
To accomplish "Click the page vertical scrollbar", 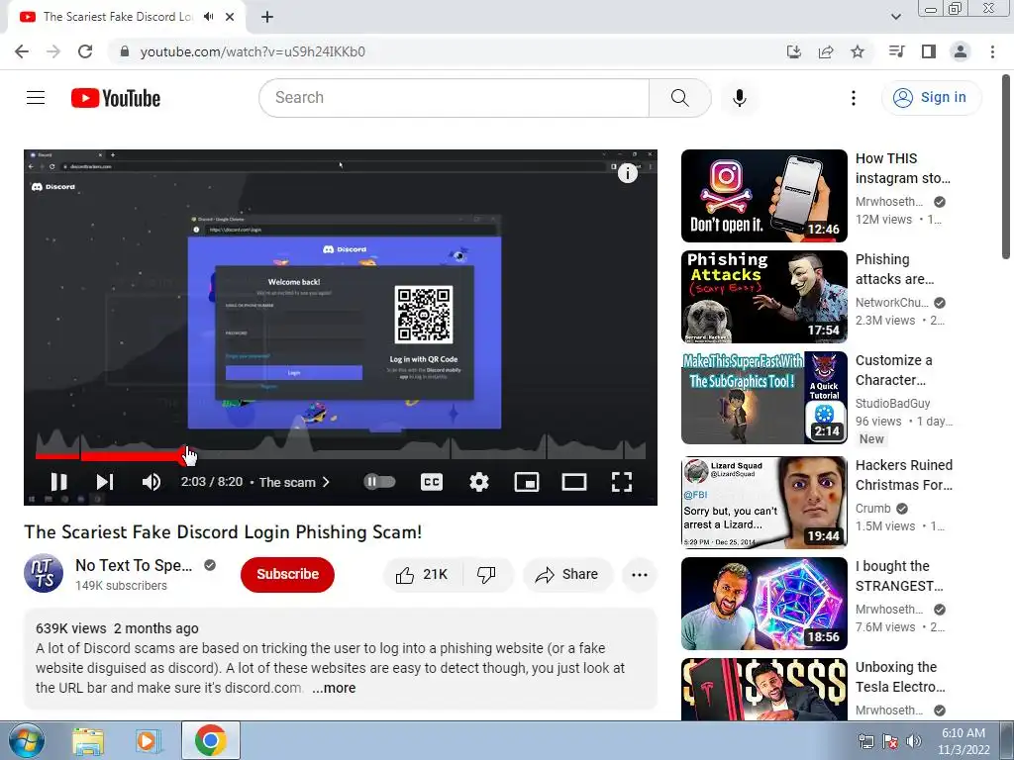I will pyautogui.click(x=1007, y=166).
